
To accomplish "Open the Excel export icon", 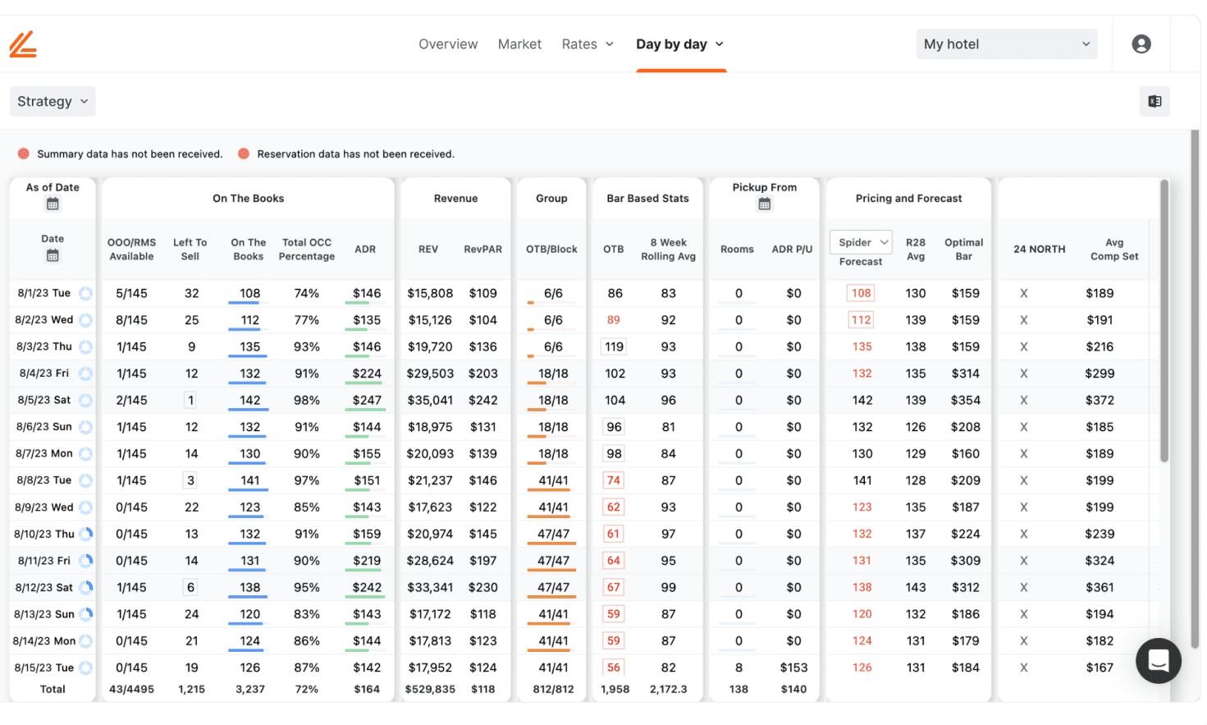I will click(x=1154, y=101).
